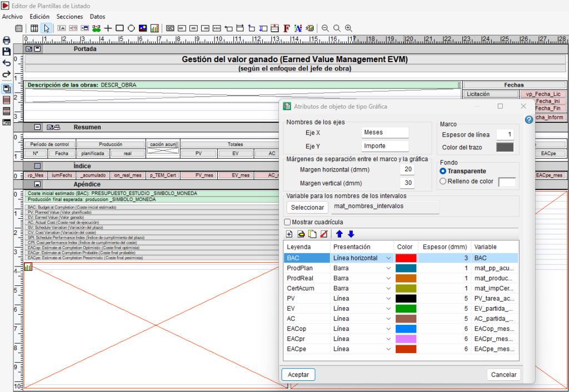The height and width of the screenshot is (392, 569).
Task: Expand Presentación dropdown for PV row
Action: click(x=388, y=299)
